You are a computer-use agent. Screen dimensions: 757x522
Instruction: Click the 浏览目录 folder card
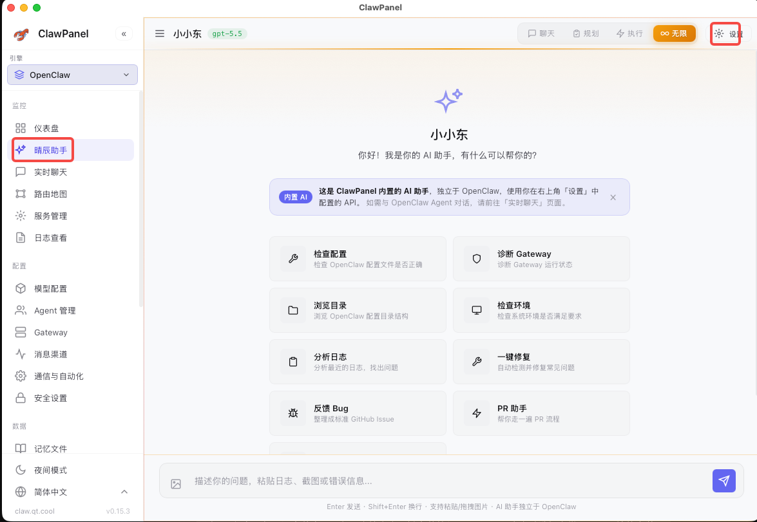(x=358, y=310)
